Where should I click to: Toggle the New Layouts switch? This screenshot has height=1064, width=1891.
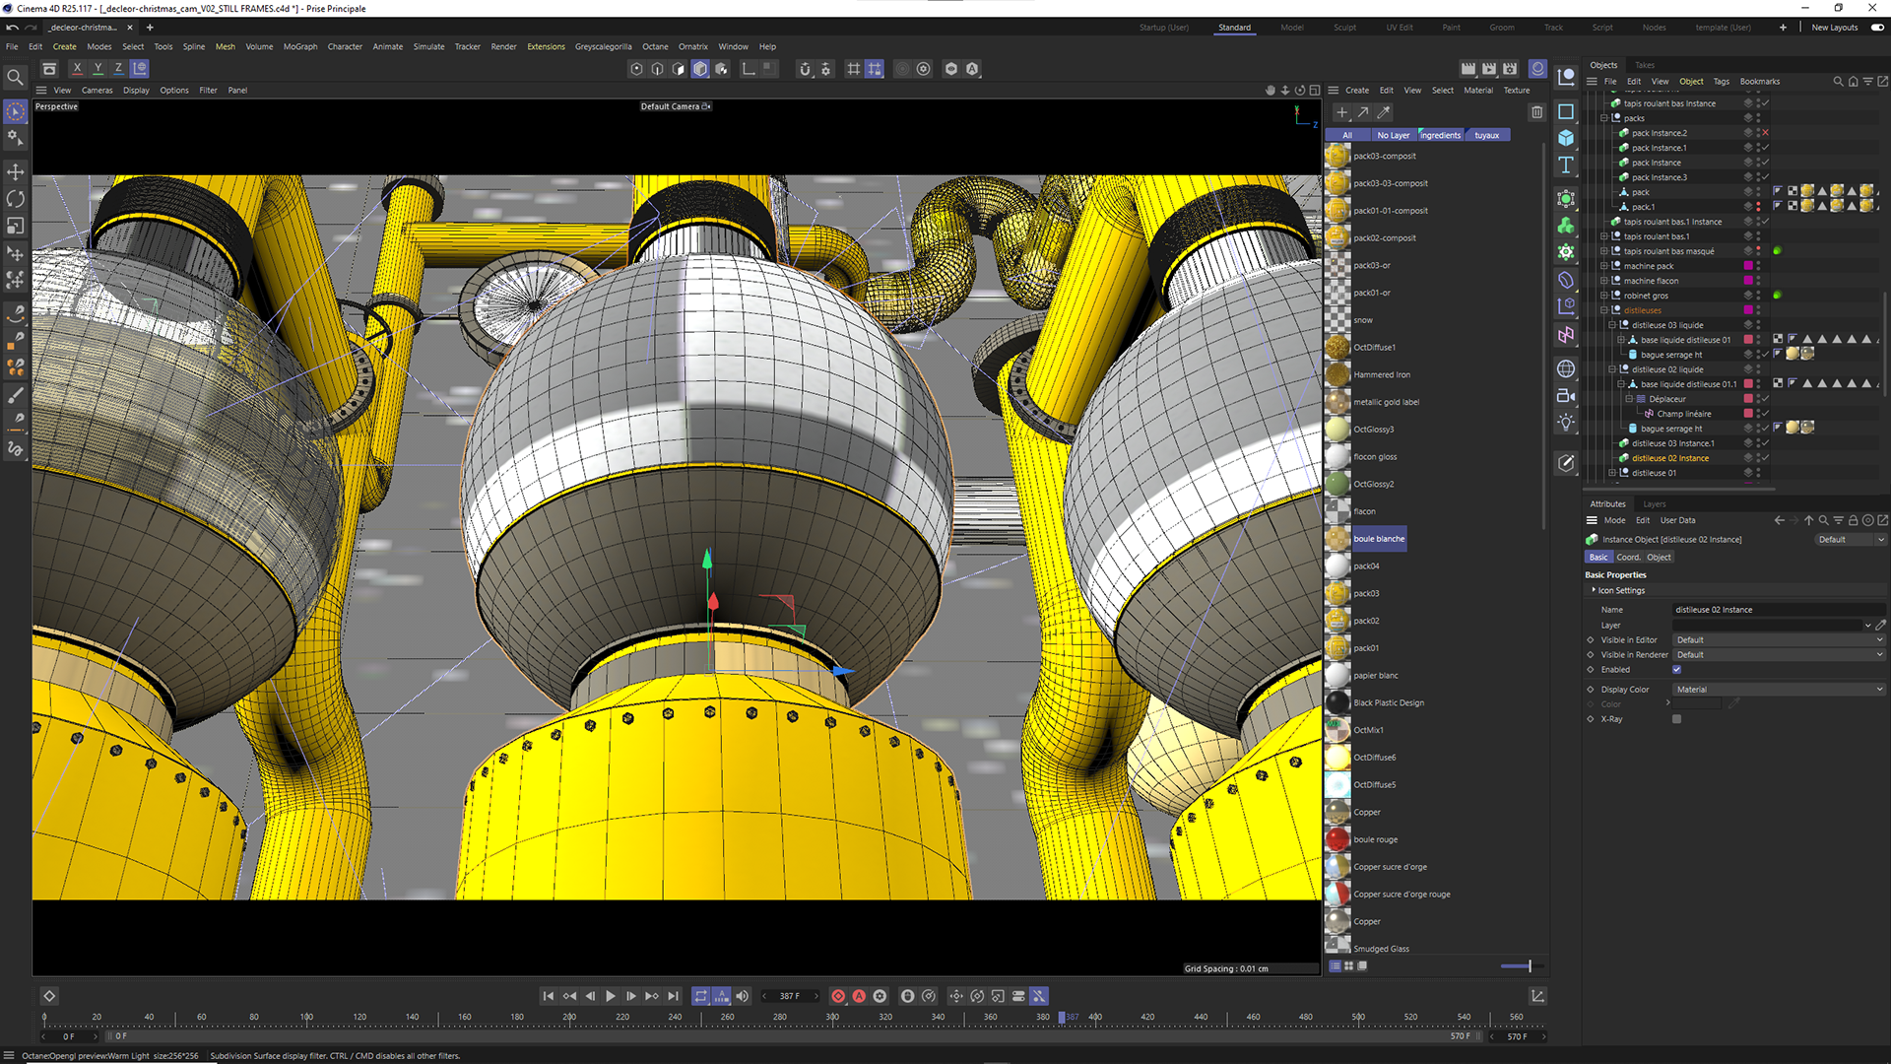tap(1877, 28)
